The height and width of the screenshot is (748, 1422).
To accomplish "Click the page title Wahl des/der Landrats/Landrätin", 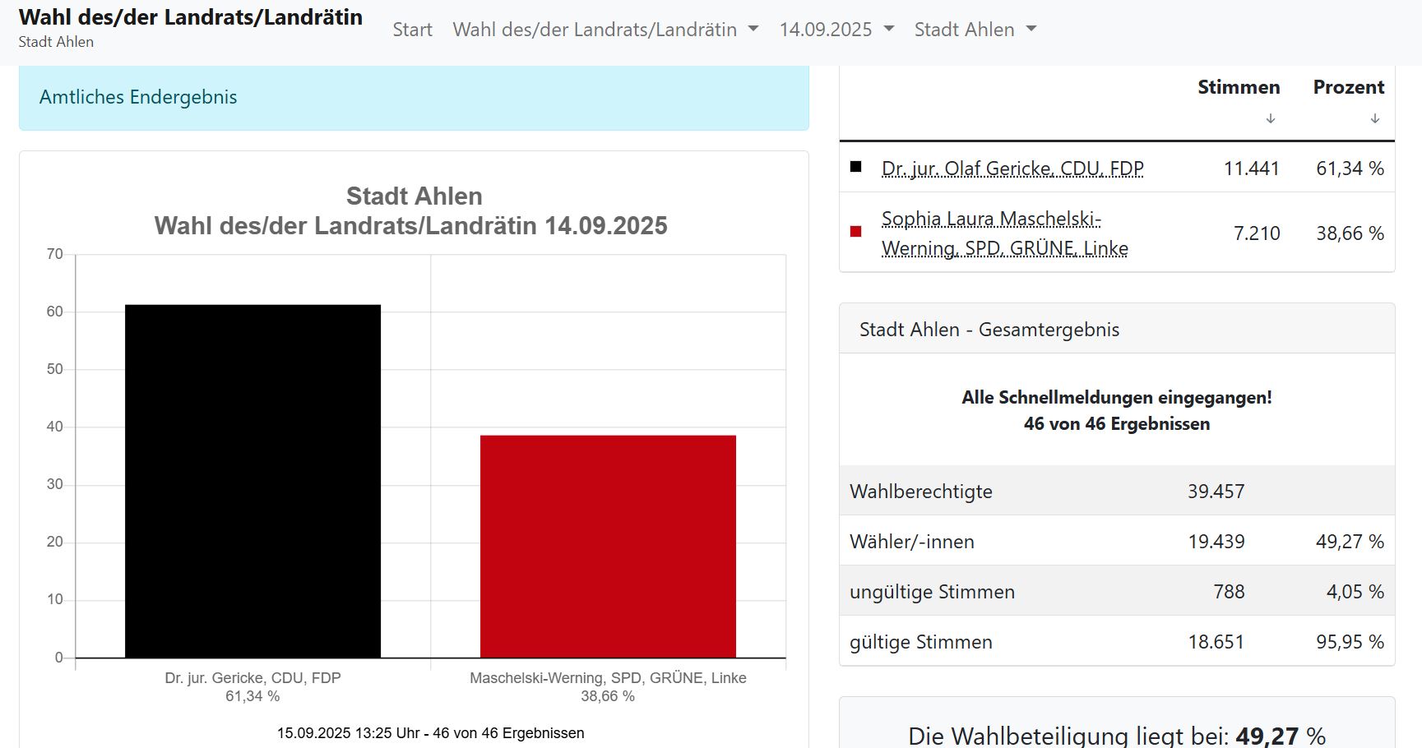I will (190, 17).
